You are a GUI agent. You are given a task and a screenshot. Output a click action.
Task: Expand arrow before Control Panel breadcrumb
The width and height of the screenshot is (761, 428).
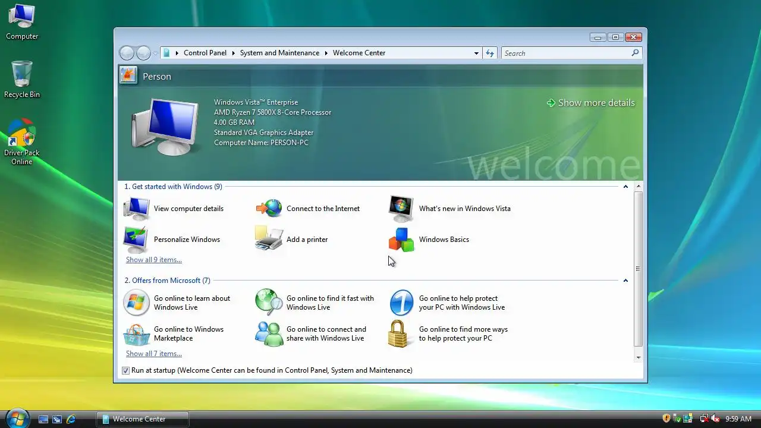(177, 53)
